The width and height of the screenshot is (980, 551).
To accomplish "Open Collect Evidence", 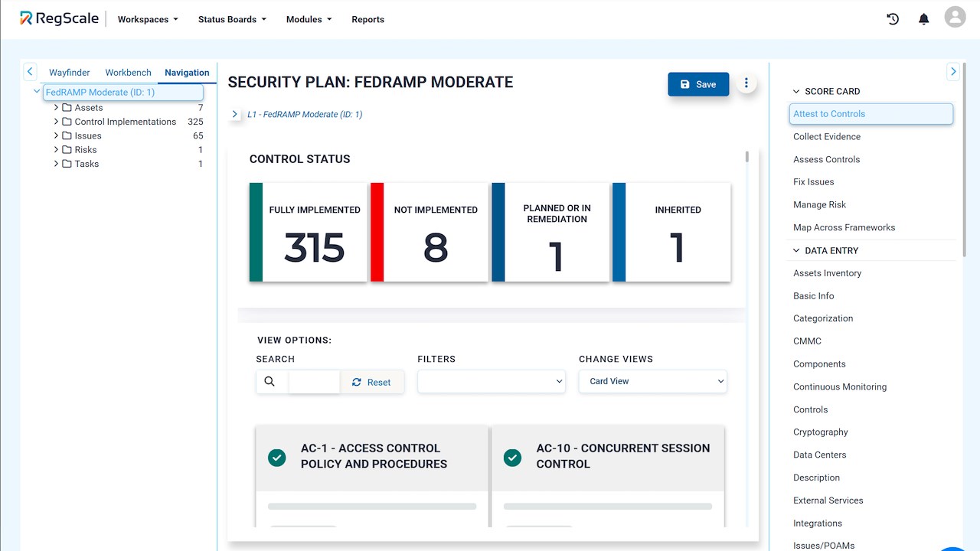I will [827, 137].
